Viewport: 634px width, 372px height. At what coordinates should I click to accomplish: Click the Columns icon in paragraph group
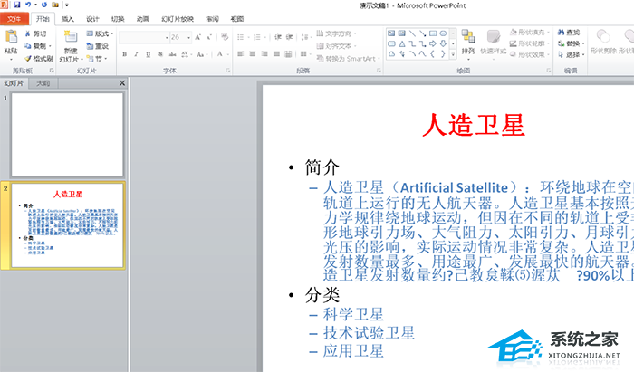[305, 53]
